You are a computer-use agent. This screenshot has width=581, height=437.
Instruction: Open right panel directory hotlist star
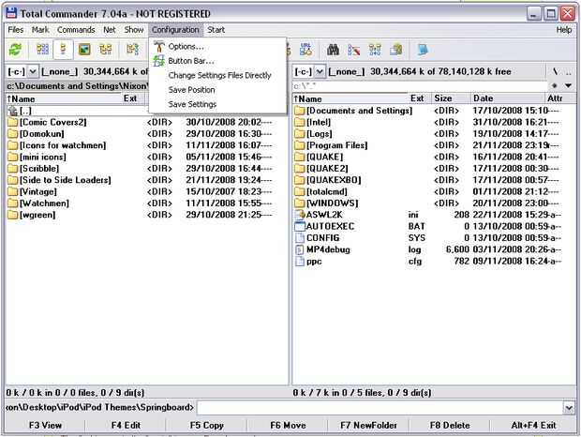tap(555, 85)
